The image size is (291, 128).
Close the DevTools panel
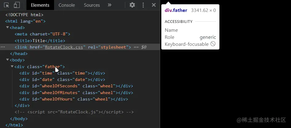[154, 5]
